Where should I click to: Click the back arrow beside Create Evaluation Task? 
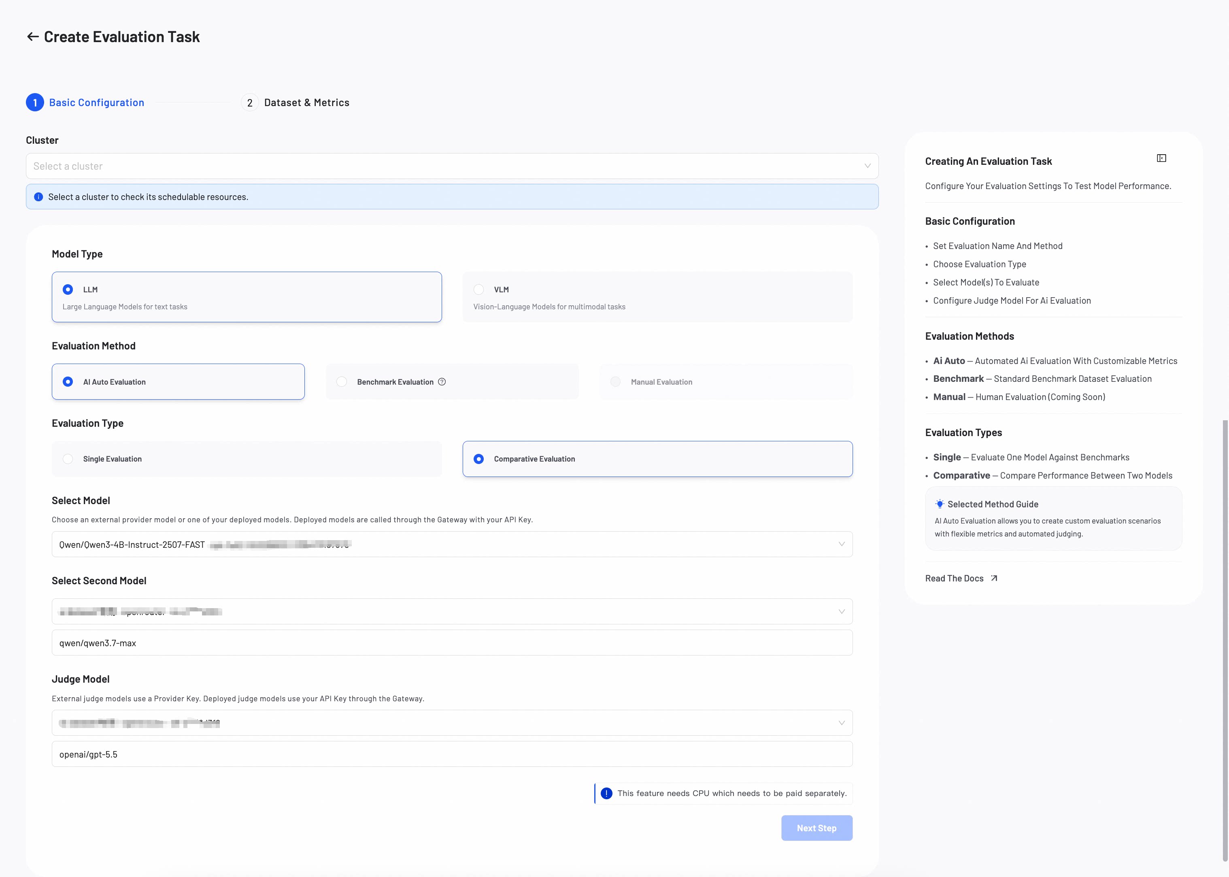pos(33,37)
